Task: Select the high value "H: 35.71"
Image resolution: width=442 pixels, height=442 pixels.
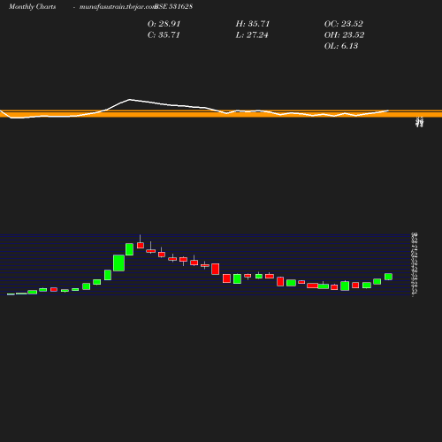Action: [x=253, y=24]
